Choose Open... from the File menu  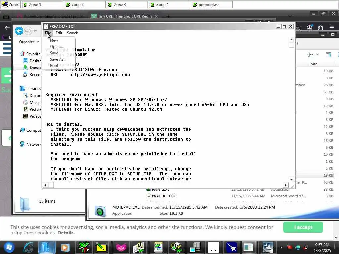pos(56,47)
